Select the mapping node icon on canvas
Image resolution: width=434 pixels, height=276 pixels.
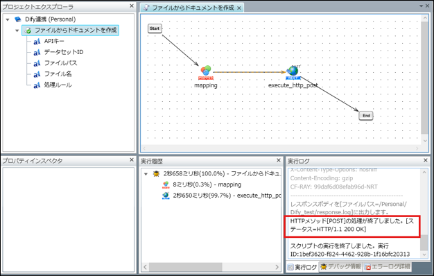click(x=206, y=73)
